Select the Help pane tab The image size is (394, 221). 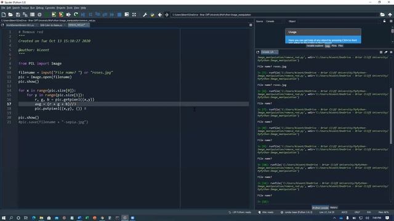tap(328, 46)
